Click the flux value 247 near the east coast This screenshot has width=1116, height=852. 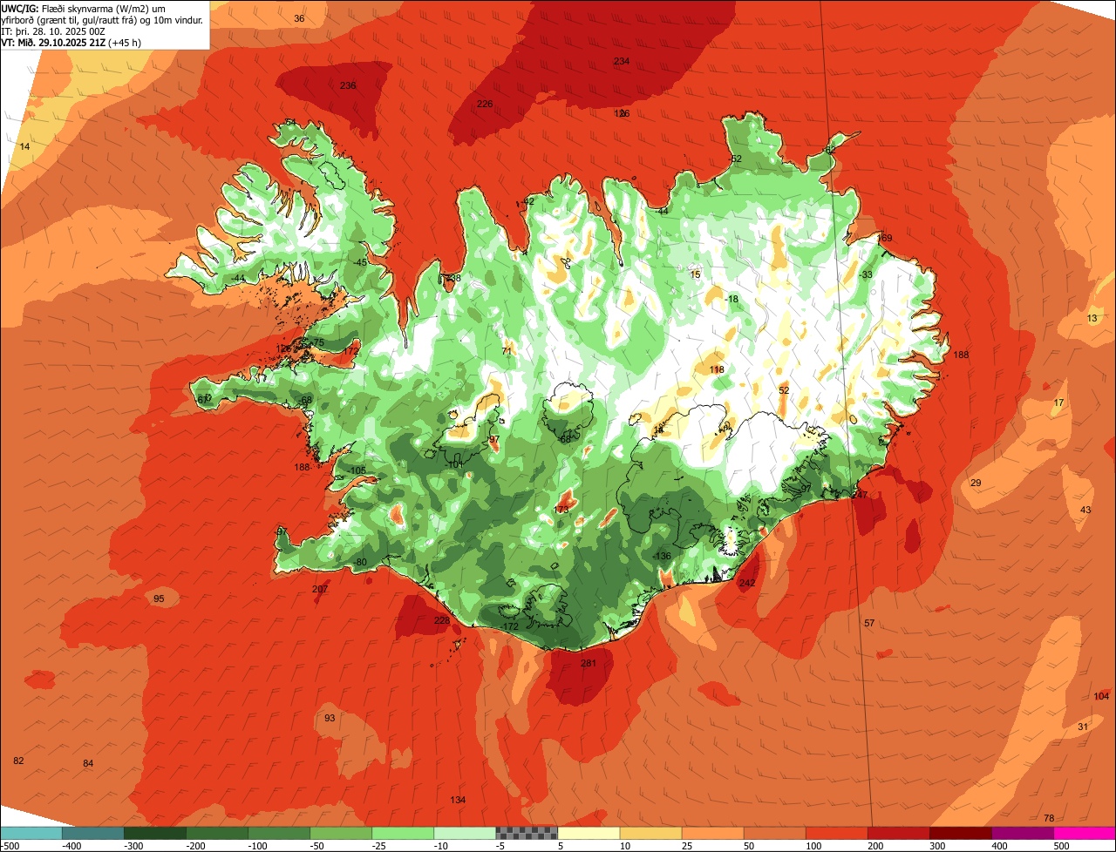coord(861,495)
